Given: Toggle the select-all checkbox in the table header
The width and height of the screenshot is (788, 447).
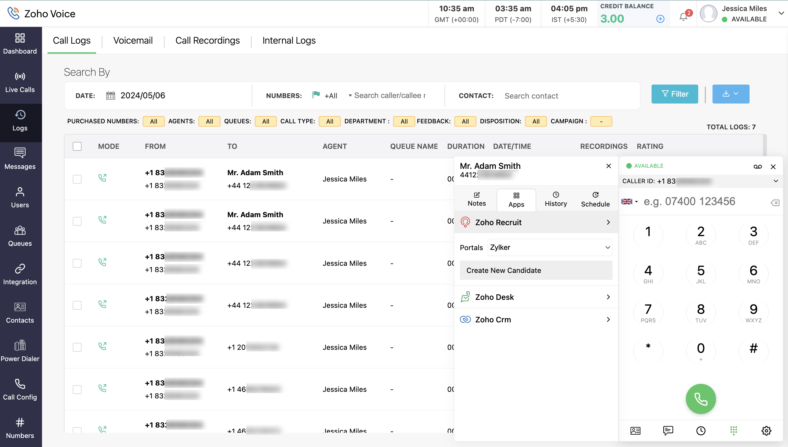Looking at the screenshot, I should click(77, 146).
